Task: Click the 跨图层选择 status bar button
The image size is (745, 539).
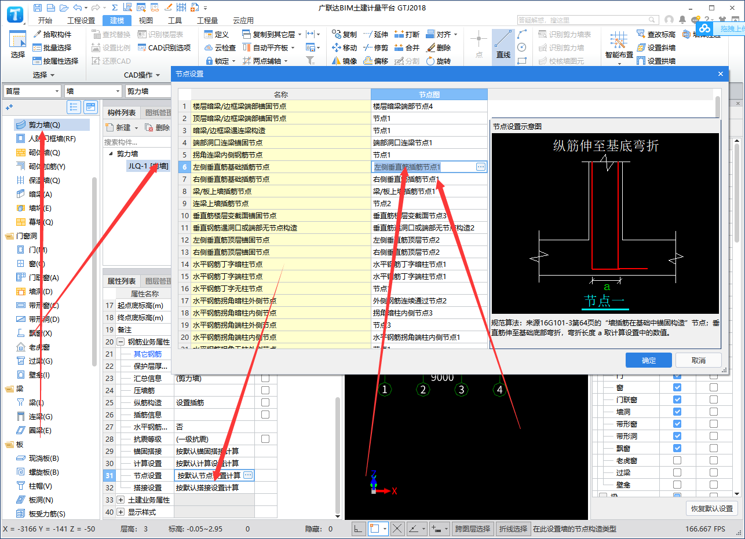Action: point(473,529)
